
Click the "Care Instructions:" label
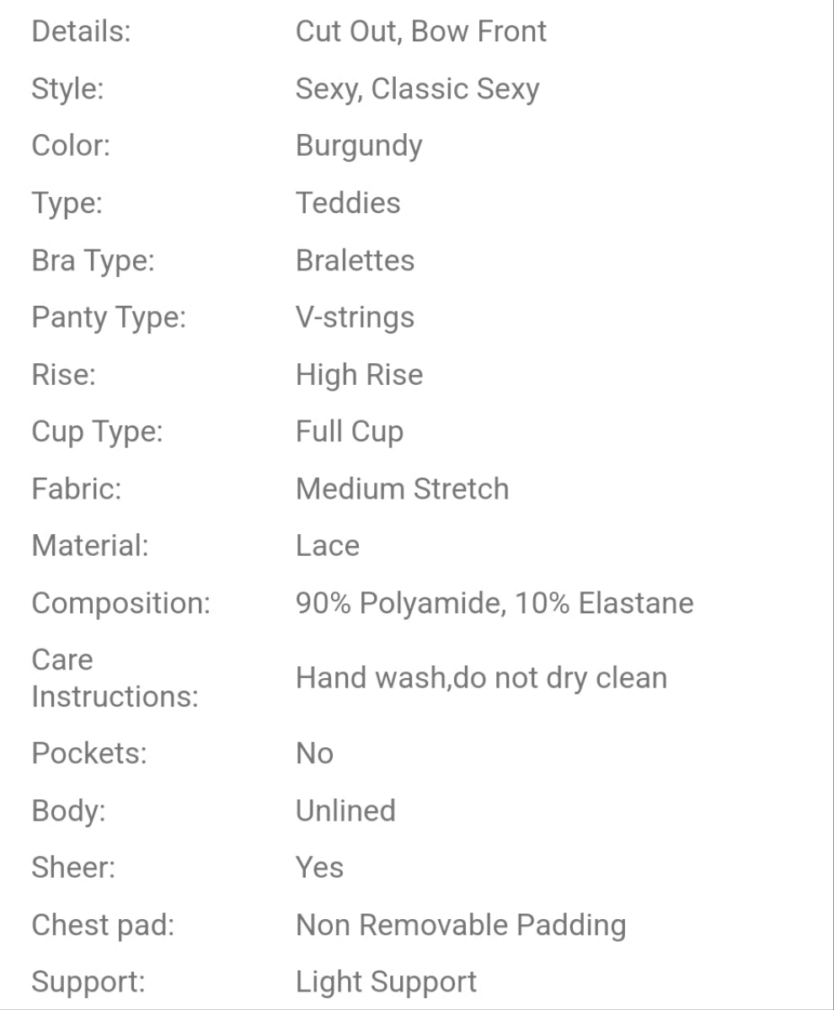click(115, 678)
